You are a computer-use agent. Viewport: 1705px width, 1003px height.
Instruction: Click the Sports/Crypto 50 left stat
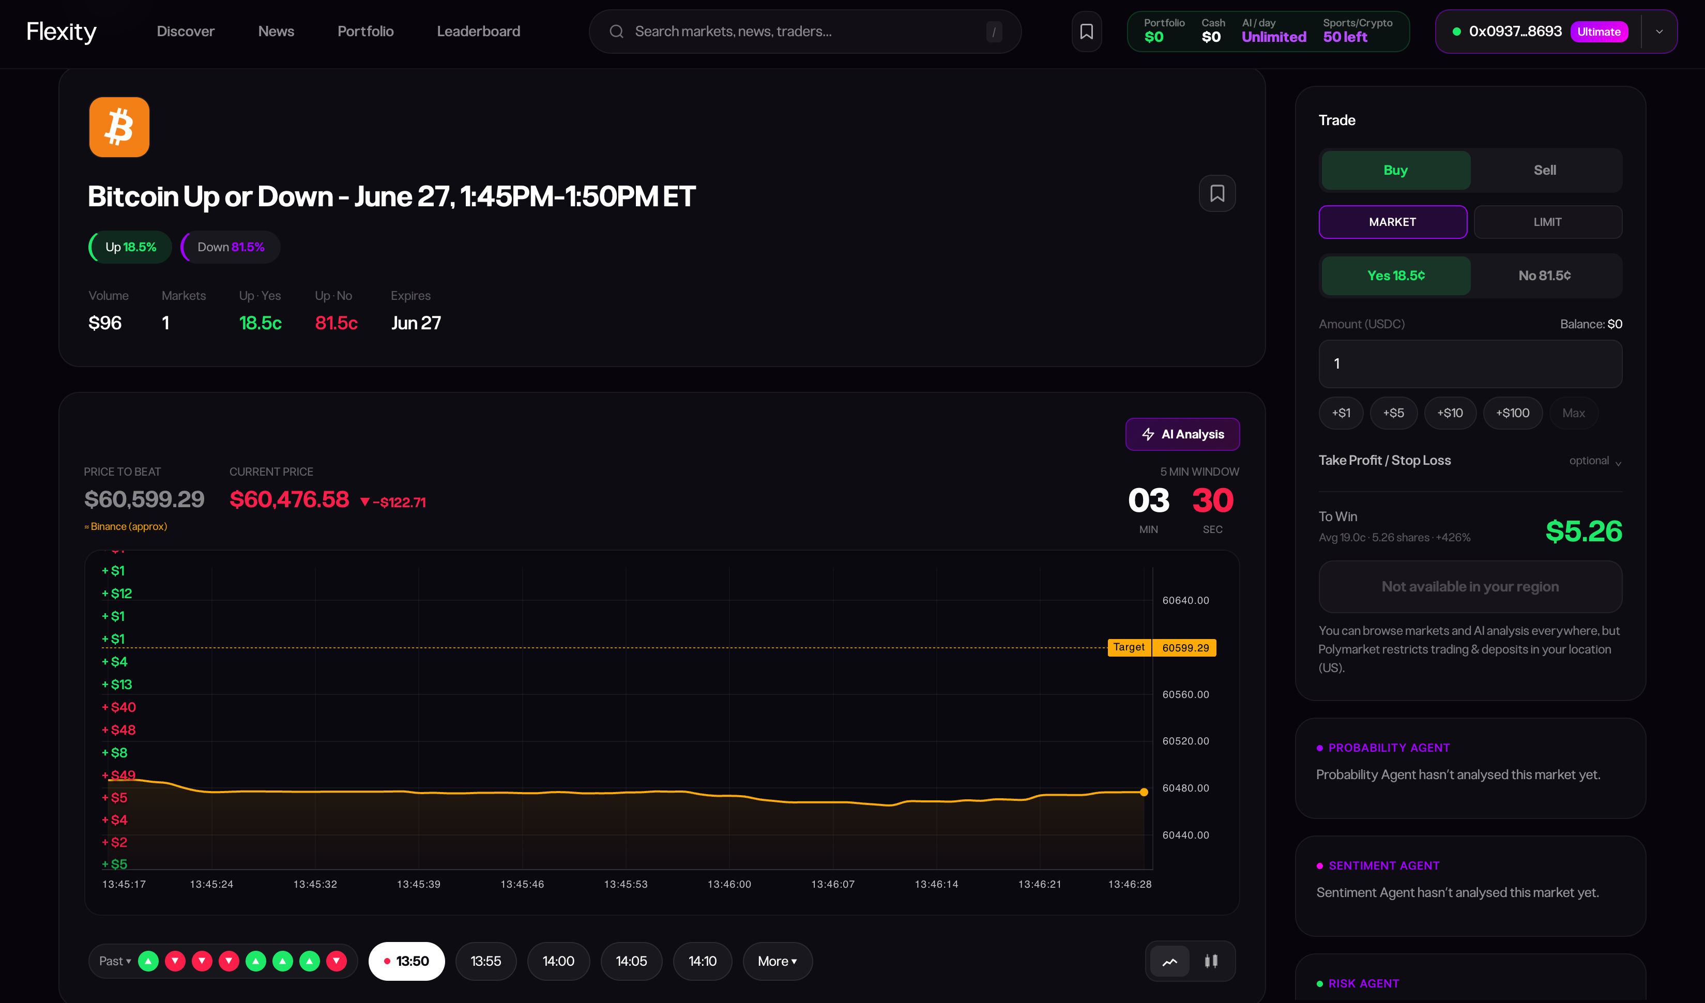tap(1357, 31)
